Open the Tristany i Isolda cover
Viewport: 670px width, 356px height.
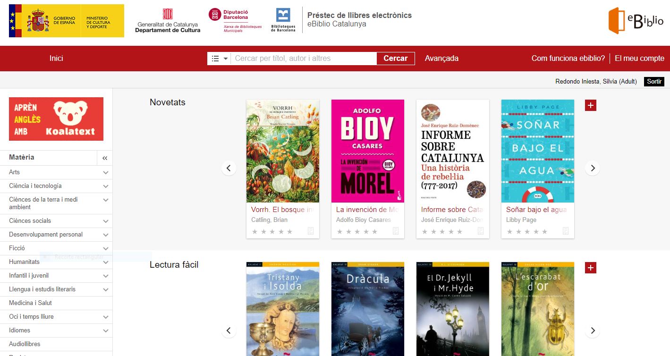click(283, 309)
